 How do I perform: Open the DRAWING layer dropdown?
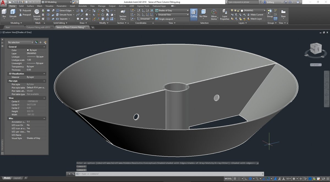[x=252, y=10]
